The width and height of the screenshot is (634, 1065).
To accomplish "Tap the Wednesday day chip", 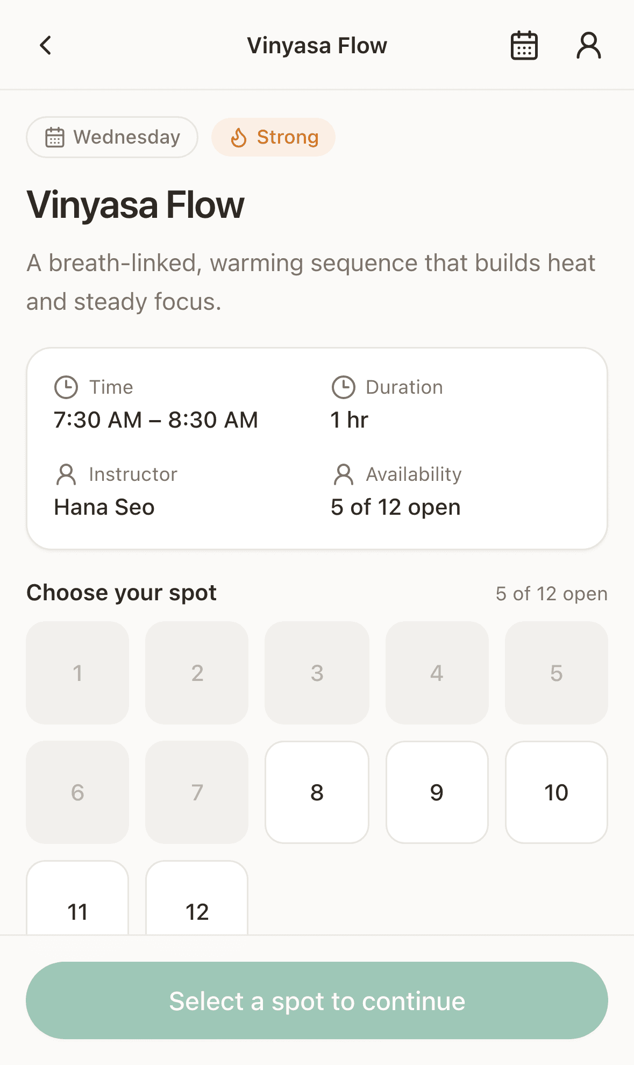I will [x=112, y=137].
